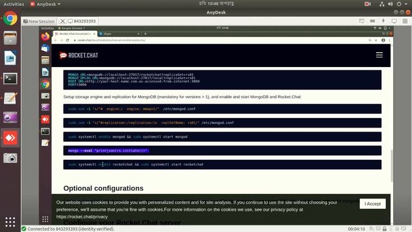
Task: Open the https://rocket.chat/privacy link
Action: coord(82,217)
